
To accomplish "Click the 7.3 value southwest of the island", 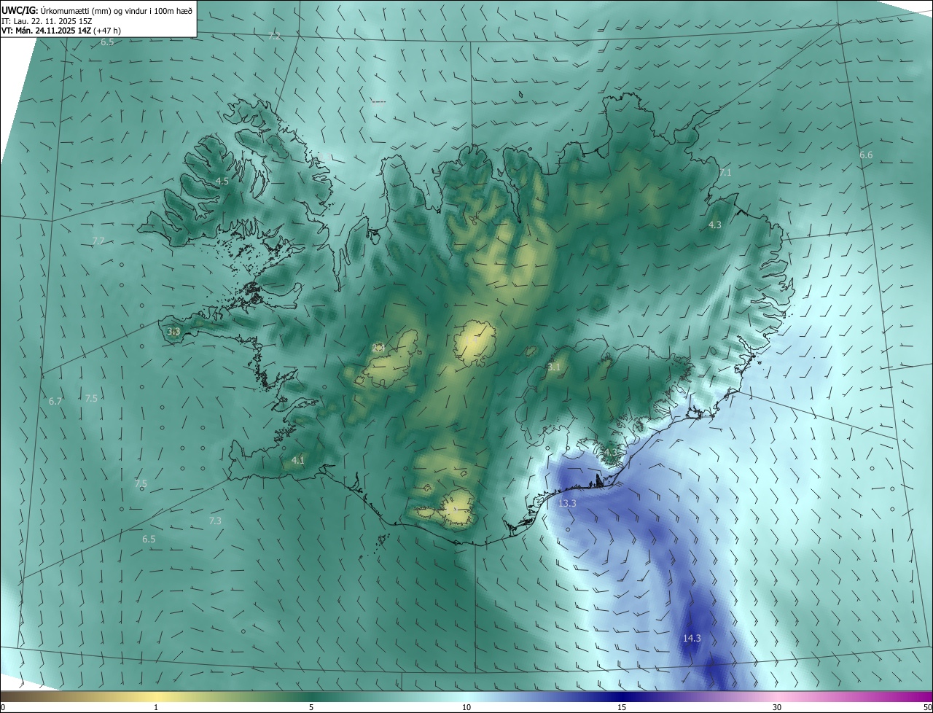I will click(x=215, y=521).
